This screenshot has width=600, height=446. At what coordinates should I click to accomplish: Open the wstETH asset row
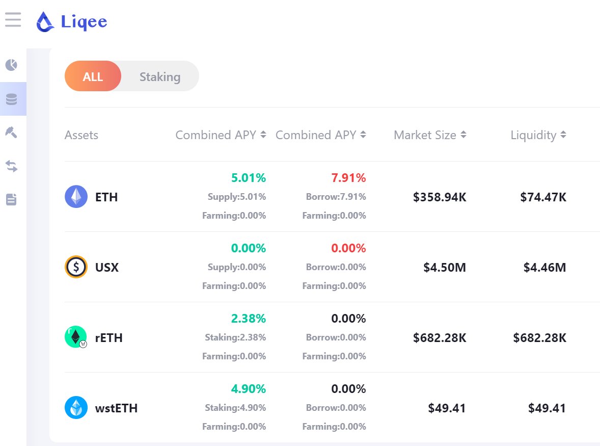(x=332, y=407)
